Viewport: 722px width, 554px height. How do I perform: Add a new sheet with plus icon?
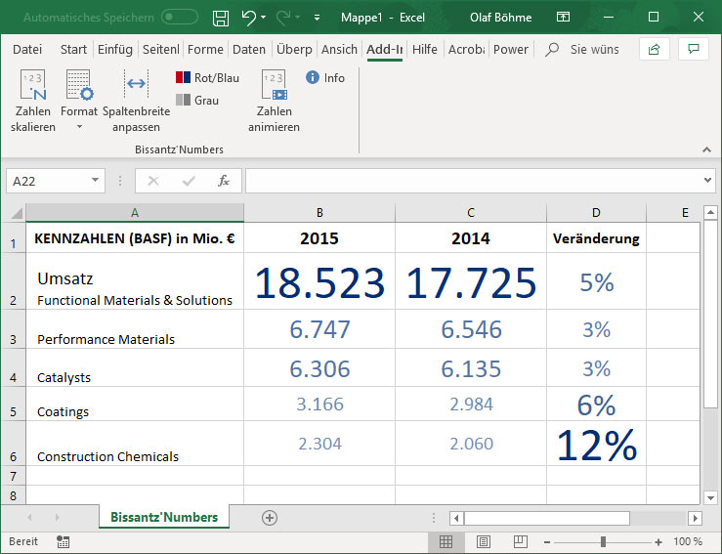click(270, 518)
